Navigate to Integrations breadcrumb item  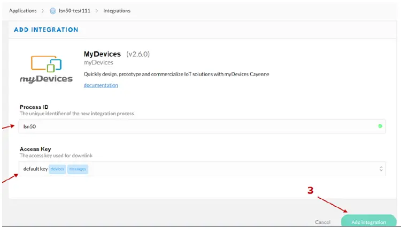tap(117, 11)
